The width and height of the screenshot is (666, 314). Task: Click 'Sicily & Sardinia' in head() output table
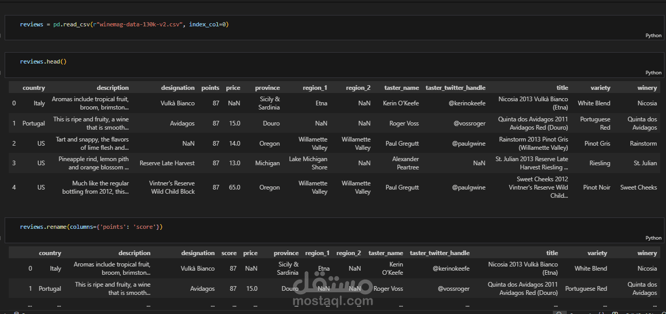(x=269, y=103)
